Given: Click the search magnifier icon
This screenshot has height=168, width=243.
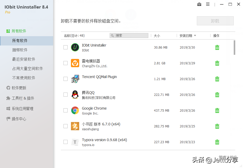Looking at the screenshot, I should [112, 36].
